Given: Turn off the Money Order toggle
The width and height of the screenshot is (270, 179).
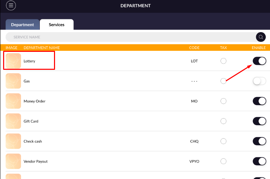Looking at the screenshot, I should point(259,101).
